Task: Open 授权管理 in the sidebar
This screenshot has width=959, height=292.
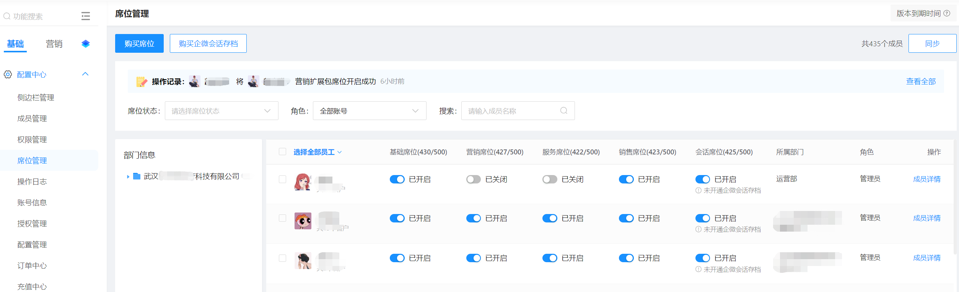Action: coord(32,224)
